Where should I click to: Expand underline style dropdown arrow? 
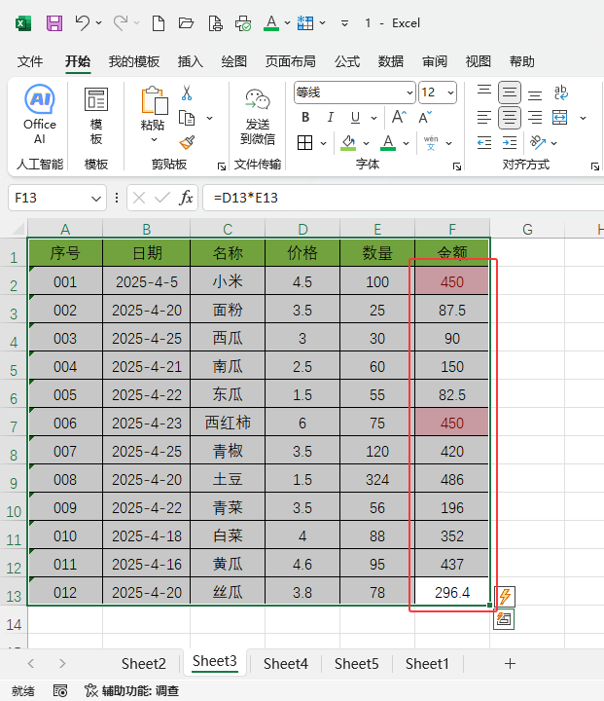[373, 118]
